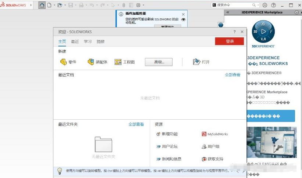
Task: Click the Rebuild traffic-light icon
Action: coord(124,5)
